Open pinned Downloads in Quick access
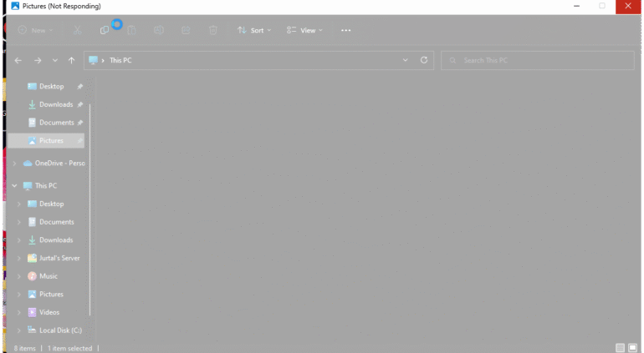 pyautogui.click(x=55, y=104)
